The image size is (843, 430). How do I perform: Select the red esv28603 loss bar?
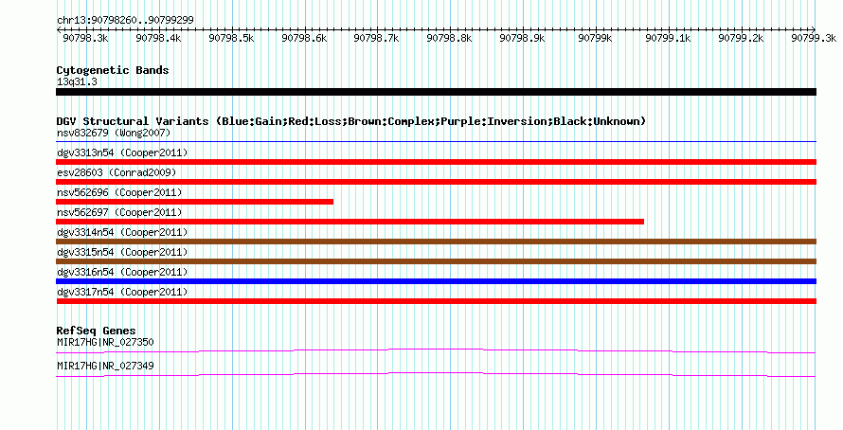[x=436, y=182]
